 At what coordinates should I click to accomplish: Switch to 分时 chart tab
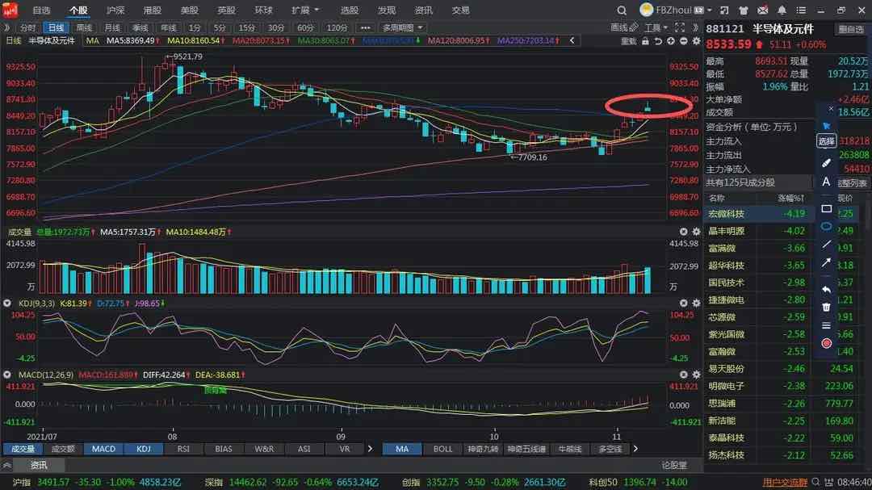tap(27, 27)
